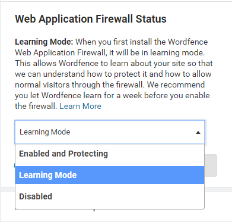Viewport: 232px width, 222px height.
Task: Click 'Wordfence' in the first description line
Action: point(188,42)
